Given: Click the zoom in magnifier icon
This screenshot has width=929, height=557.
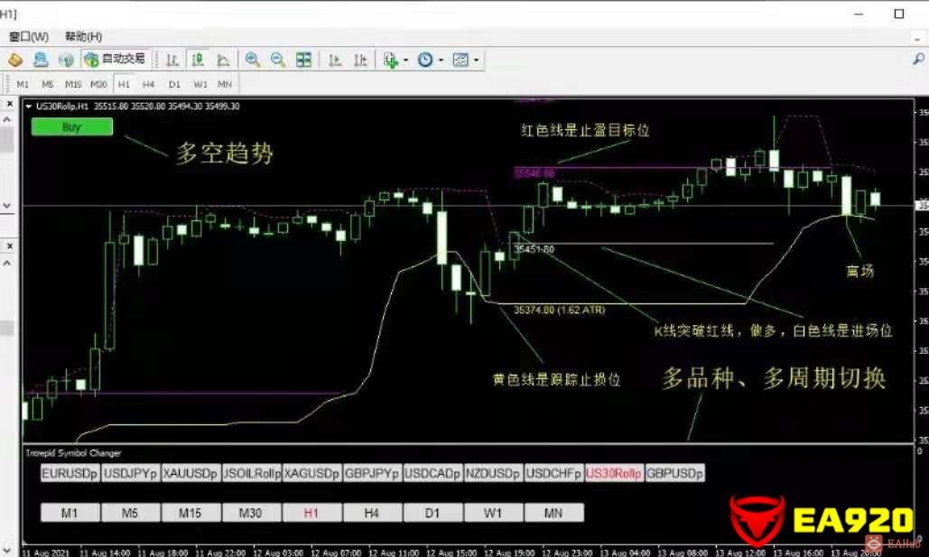Looking at the screenshot, I should point(253,60).
